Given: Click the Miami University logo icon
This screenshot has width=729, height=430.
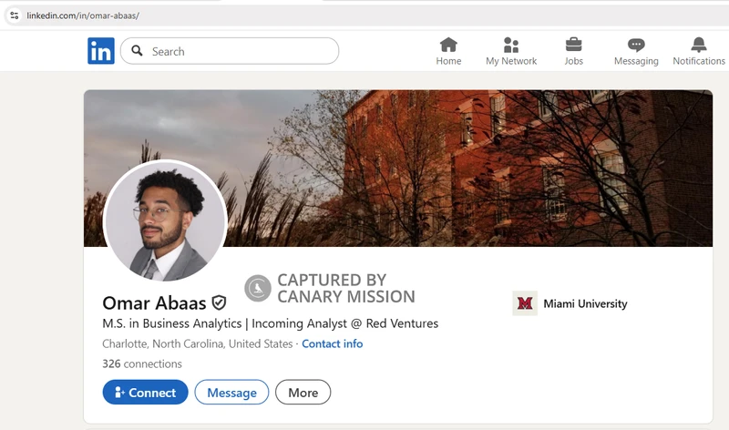Looking at the screenshot, I should pyautogui.click(x=525, y=303).
